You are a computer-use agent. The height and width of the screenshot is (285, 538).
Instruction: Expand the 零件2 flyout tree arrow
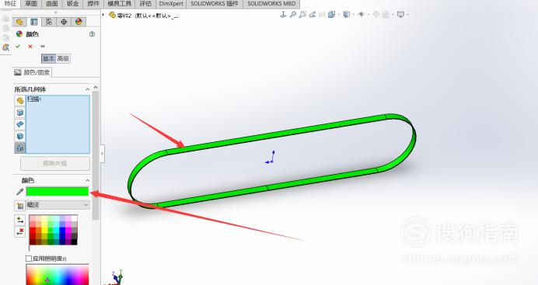103,15
